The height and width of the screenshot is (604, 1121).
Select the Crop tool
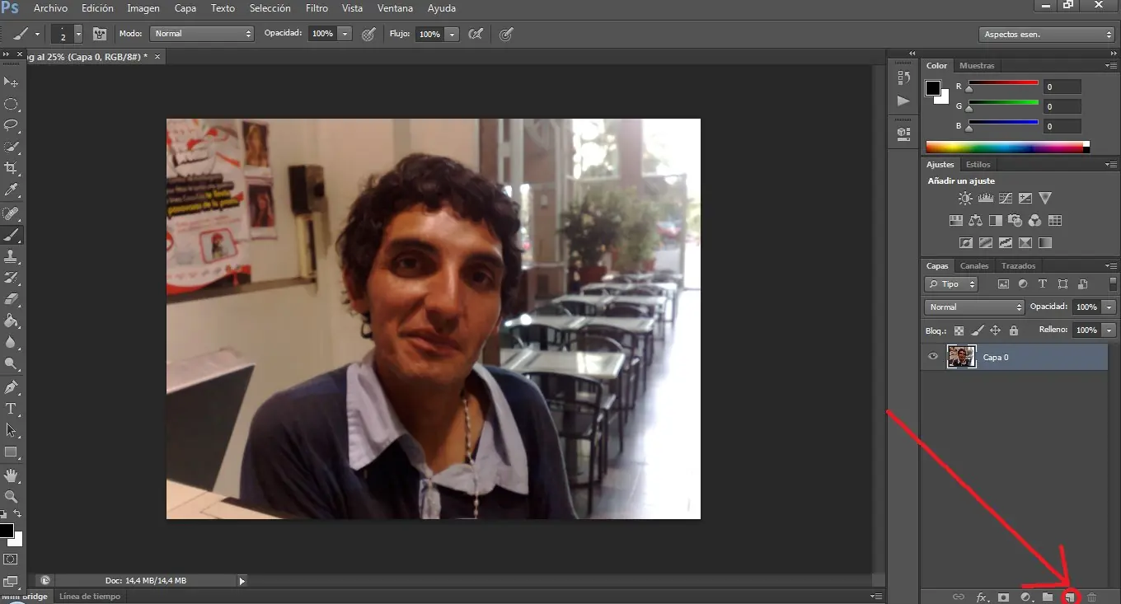[12, 168]
